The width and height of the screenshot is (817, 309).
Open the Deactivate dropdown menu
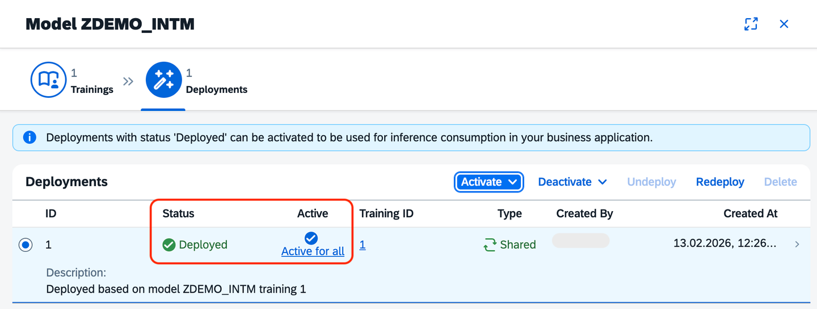click(572, 182)
